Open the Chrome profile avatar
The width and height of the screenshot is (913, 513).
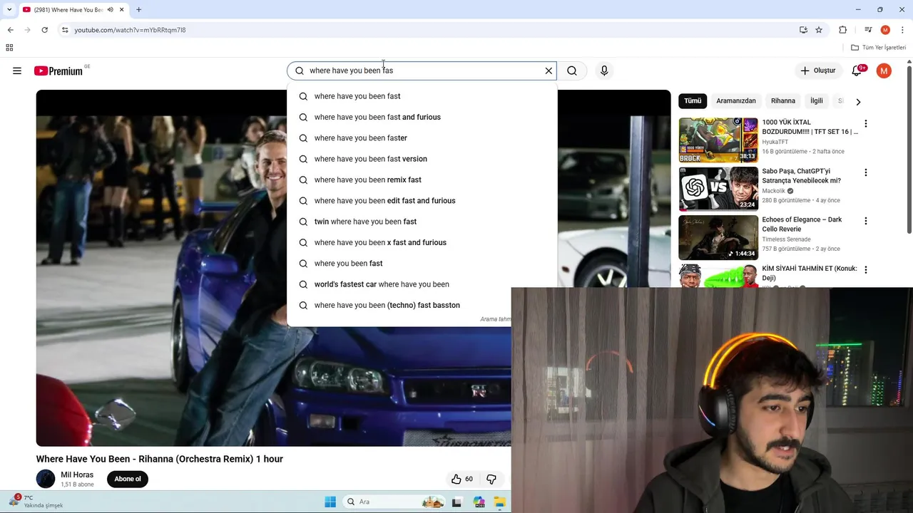coord(885,30)
